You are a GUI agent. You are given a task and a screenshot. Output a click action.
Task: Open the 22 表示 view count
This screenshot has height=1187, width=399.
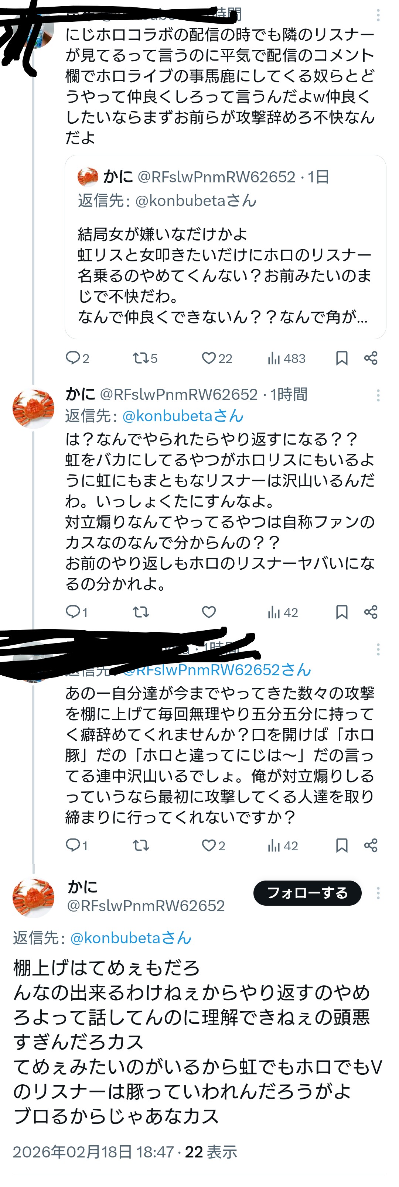click(x=211, y=1152)
